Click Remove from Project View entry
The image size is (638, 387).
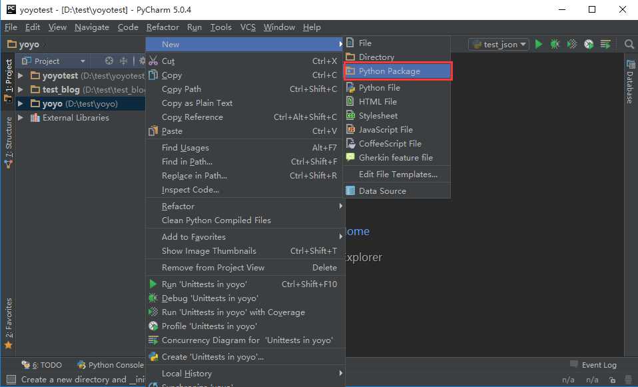[245, 267]
